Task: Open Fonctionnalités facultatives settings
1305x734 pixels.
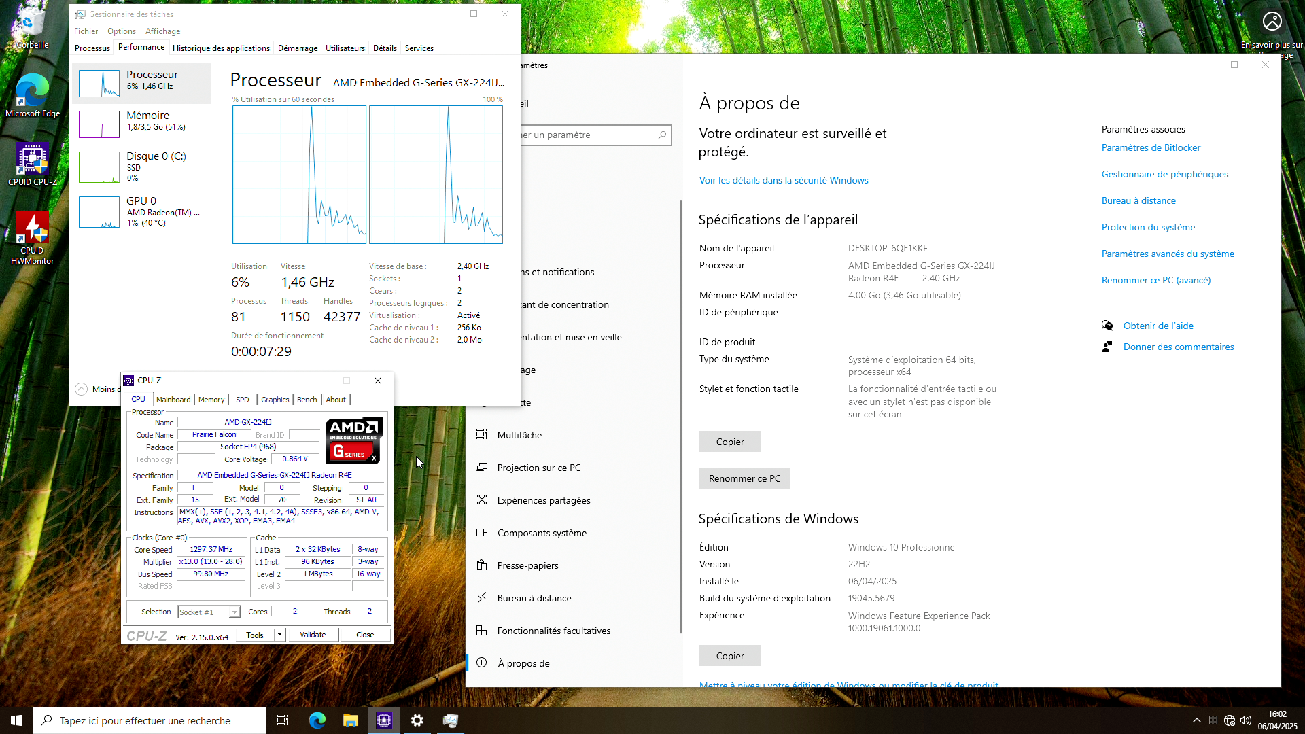Action: [x=554, y=631]
